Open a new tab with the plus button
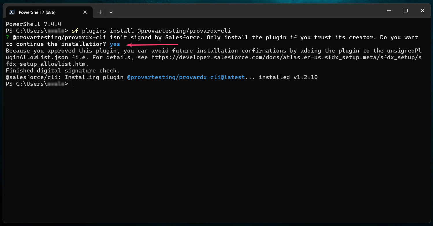The image size is (433, 226). [100, 12]
